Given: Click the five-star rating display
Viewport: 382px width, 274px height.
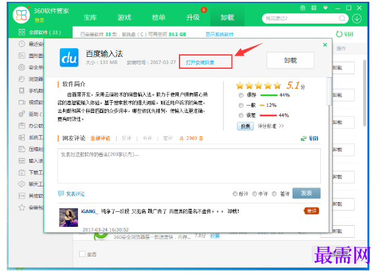Looking at the screenshot, I should tap(259, 86).
